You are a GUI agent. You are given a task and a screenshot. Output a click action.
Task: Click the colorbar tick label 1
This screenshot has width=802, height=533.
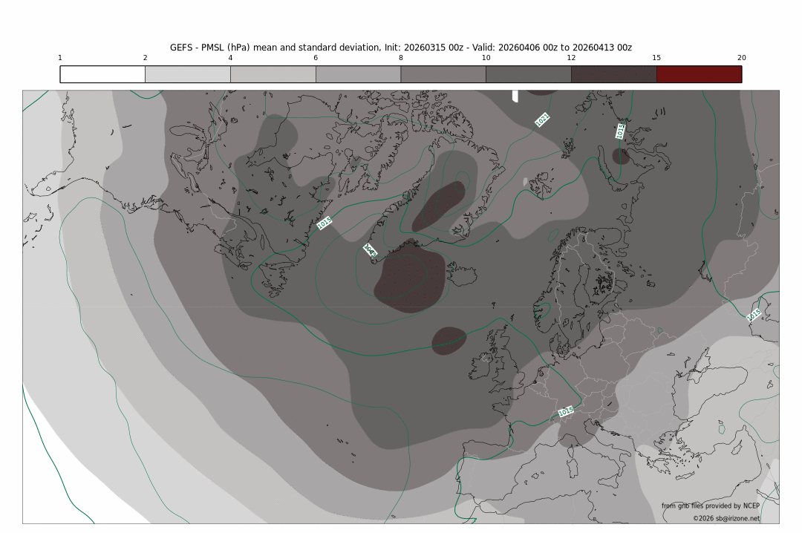coord(60,58)
